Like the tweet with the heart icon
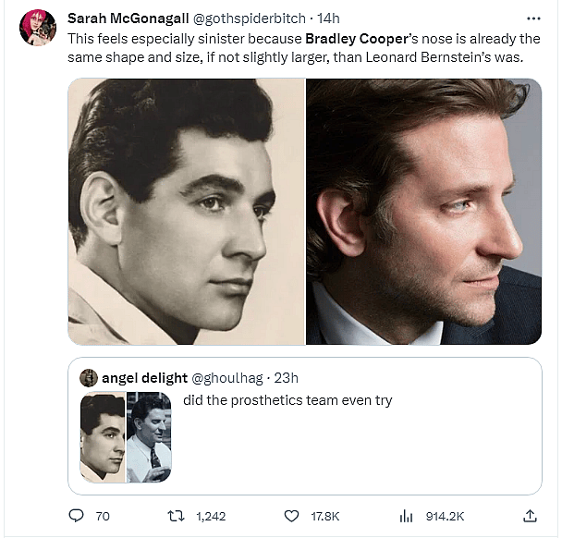 291,516
